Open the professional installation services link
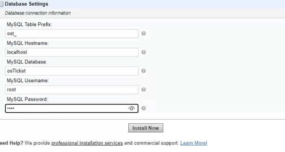Viewport: 285px width, 152px height. (x=87, y=143)
